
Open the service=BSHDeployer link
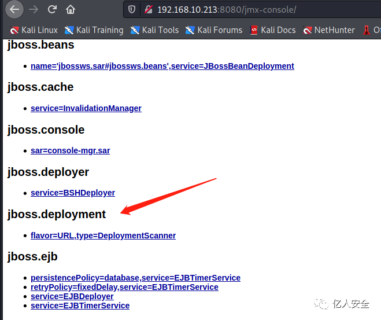73,193
